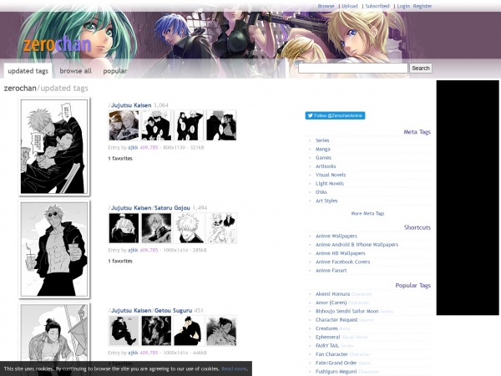
Task: Open Fushiguro Megumi popular tag
Action: (x=337, y=372)
